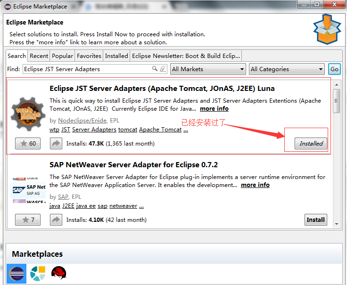Viewport: 347px width, 285px height.
Task: Click the Server Adapters tag link
Action: (94, 130)
